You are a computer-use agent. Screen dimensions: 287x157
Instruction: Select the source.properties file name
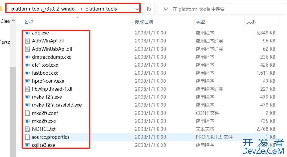click(x=51, y=137)
